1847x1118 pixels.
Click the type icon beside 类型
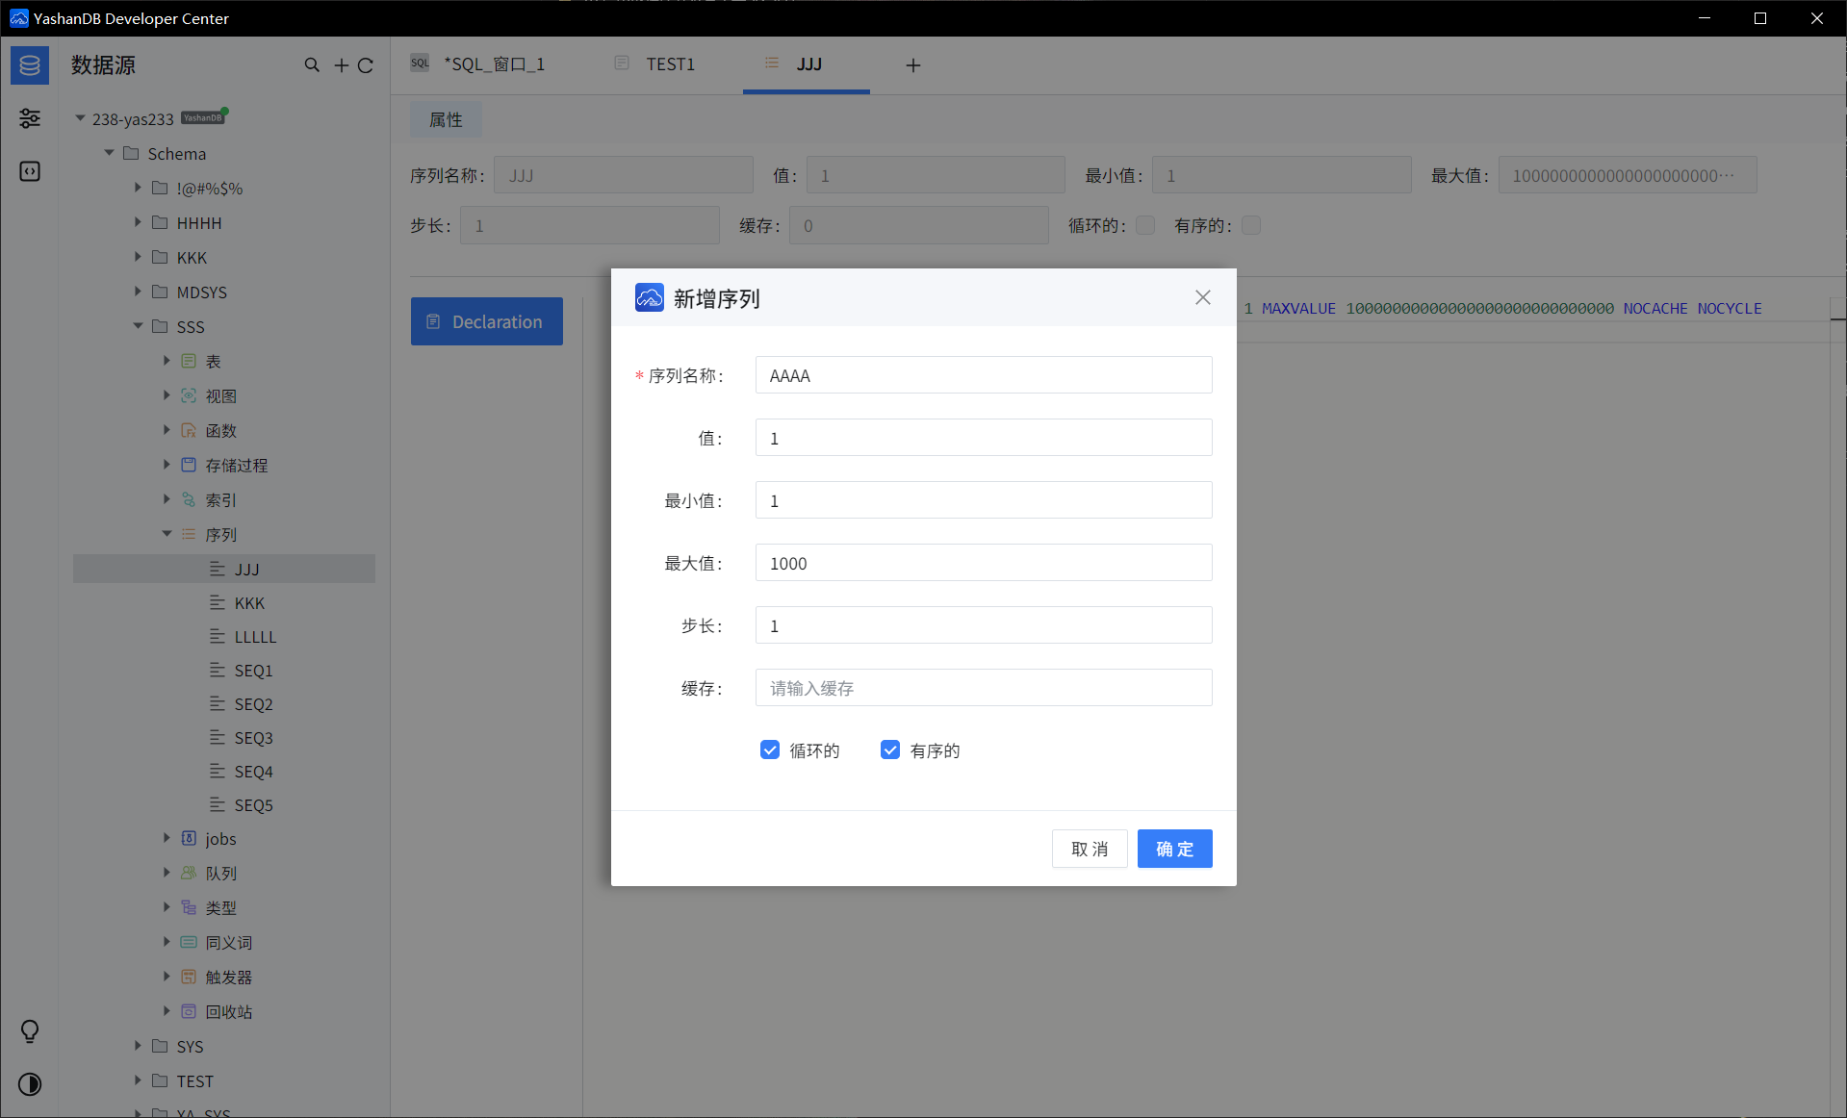tap(189, 907)
